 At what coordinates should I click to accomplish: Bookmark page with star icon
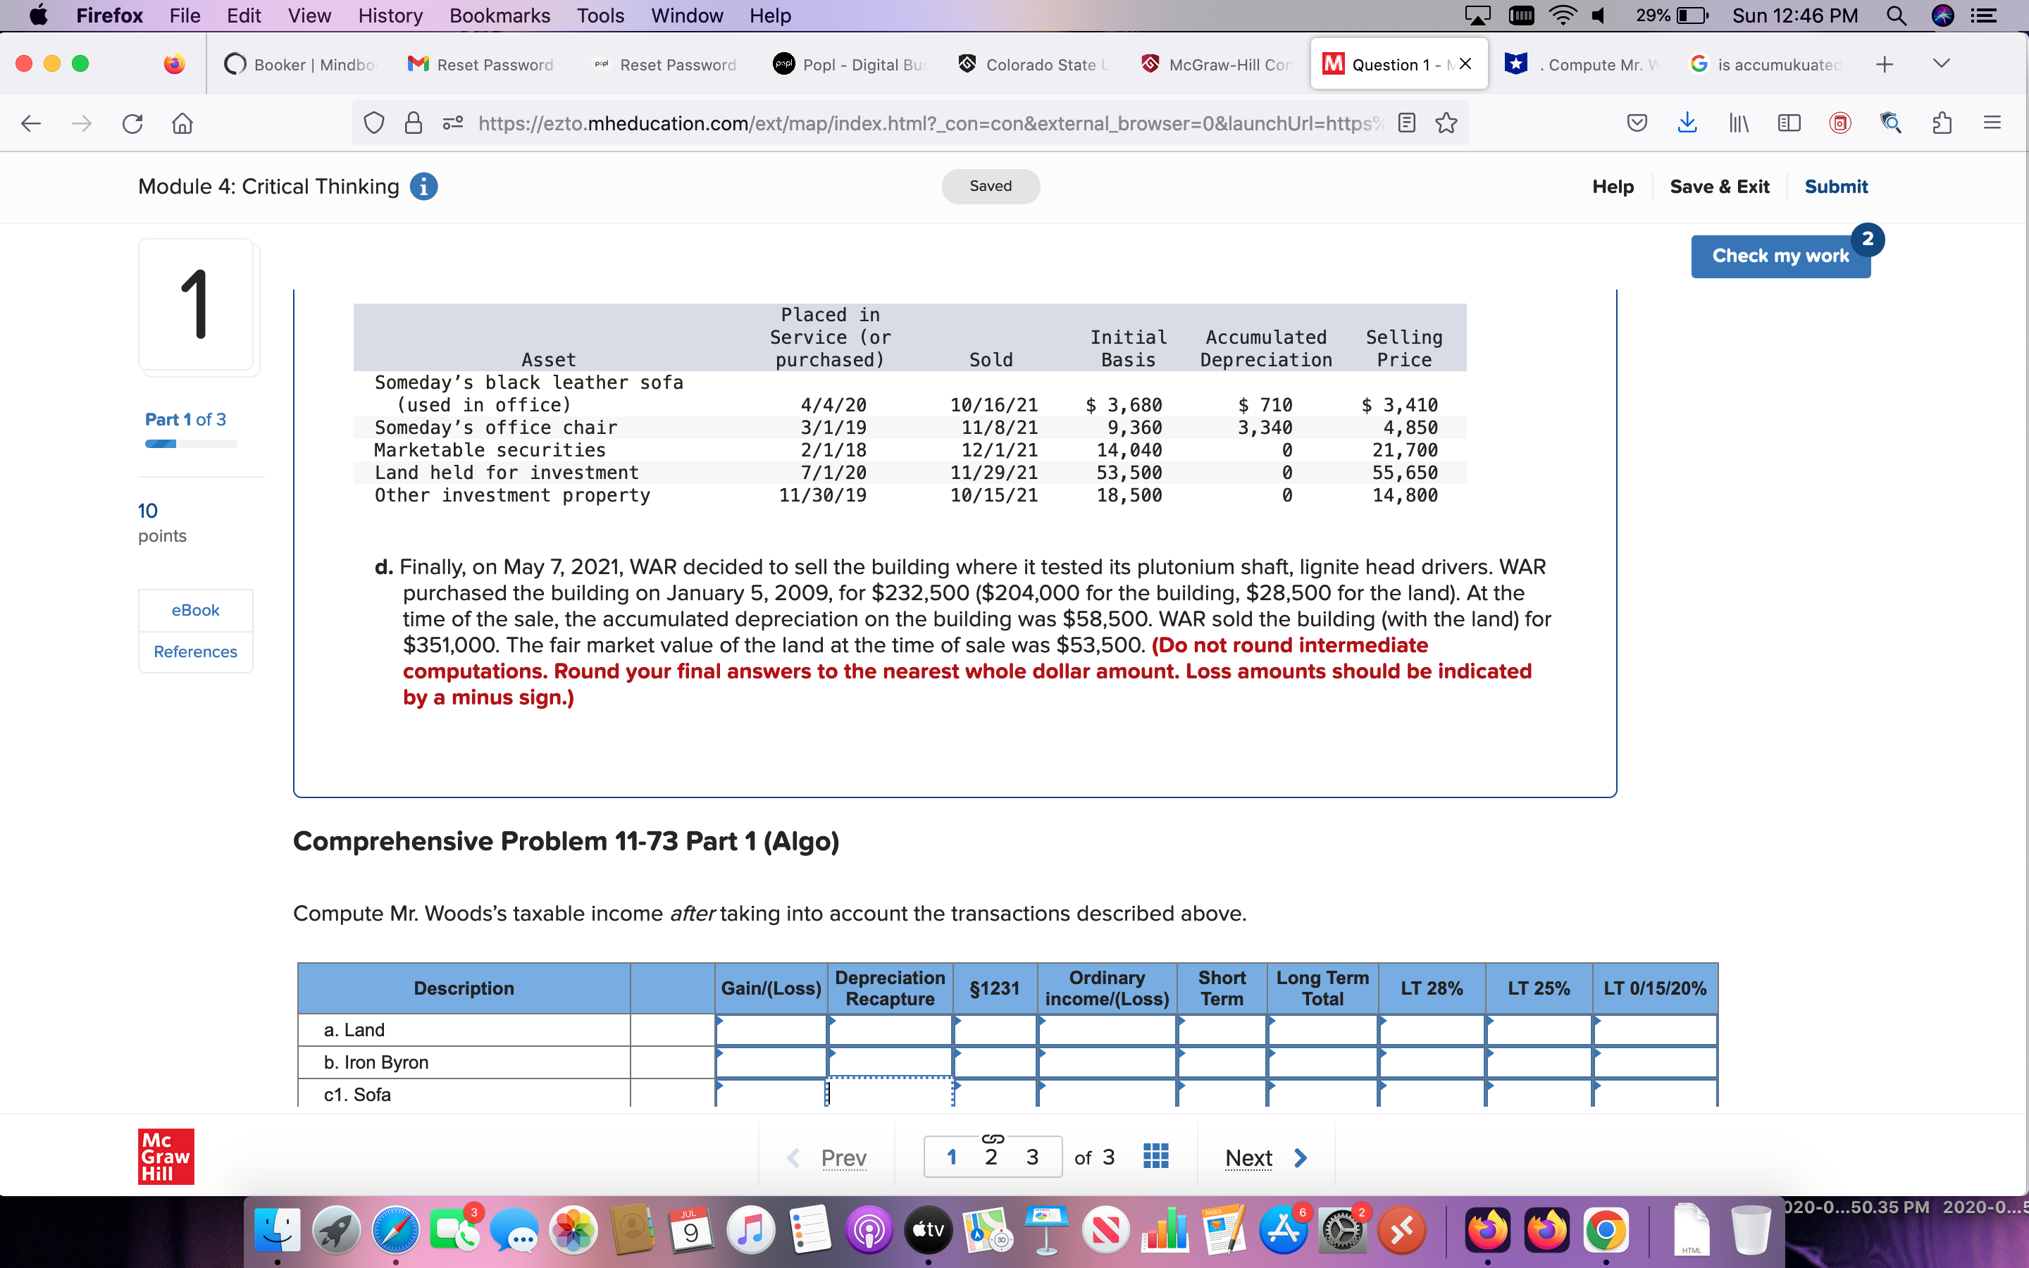click(1446, 123)
